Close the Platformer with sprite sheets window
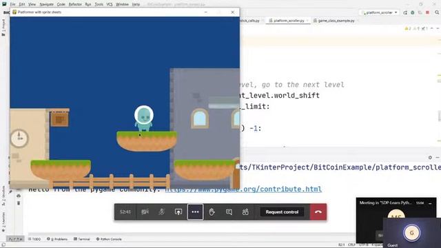Screen dimensions: 441x248 pos(233,12)
